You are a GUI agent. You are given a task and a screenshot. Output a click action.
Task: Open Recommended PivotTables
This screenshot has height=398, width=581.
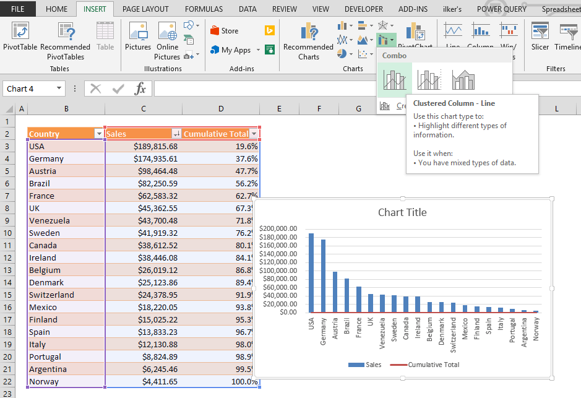(65, 41)
